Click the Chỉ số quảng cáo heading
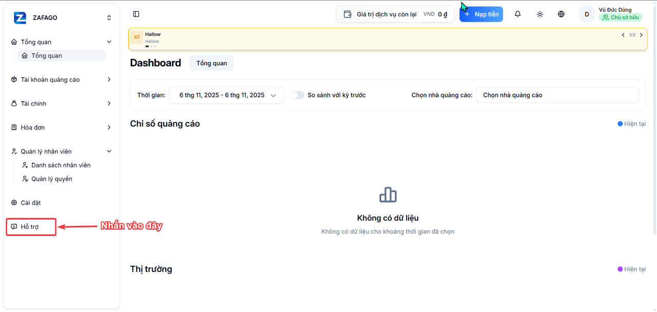Viewport: 657px width, 312px height. (x=165, y=124)
